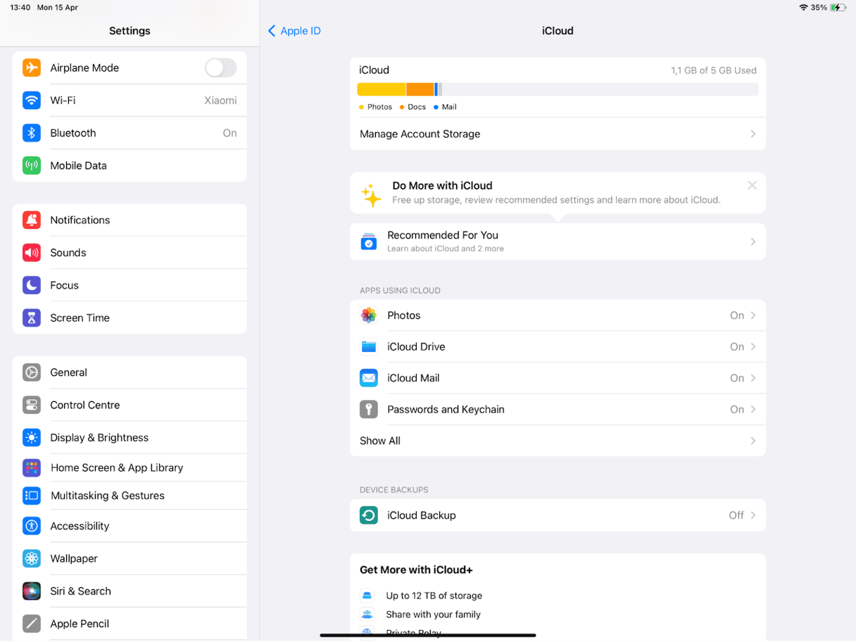Tap the Wallpaper flower icon
Image resolution: width=856 pixels, height=642 pixels.
point(32,558)
